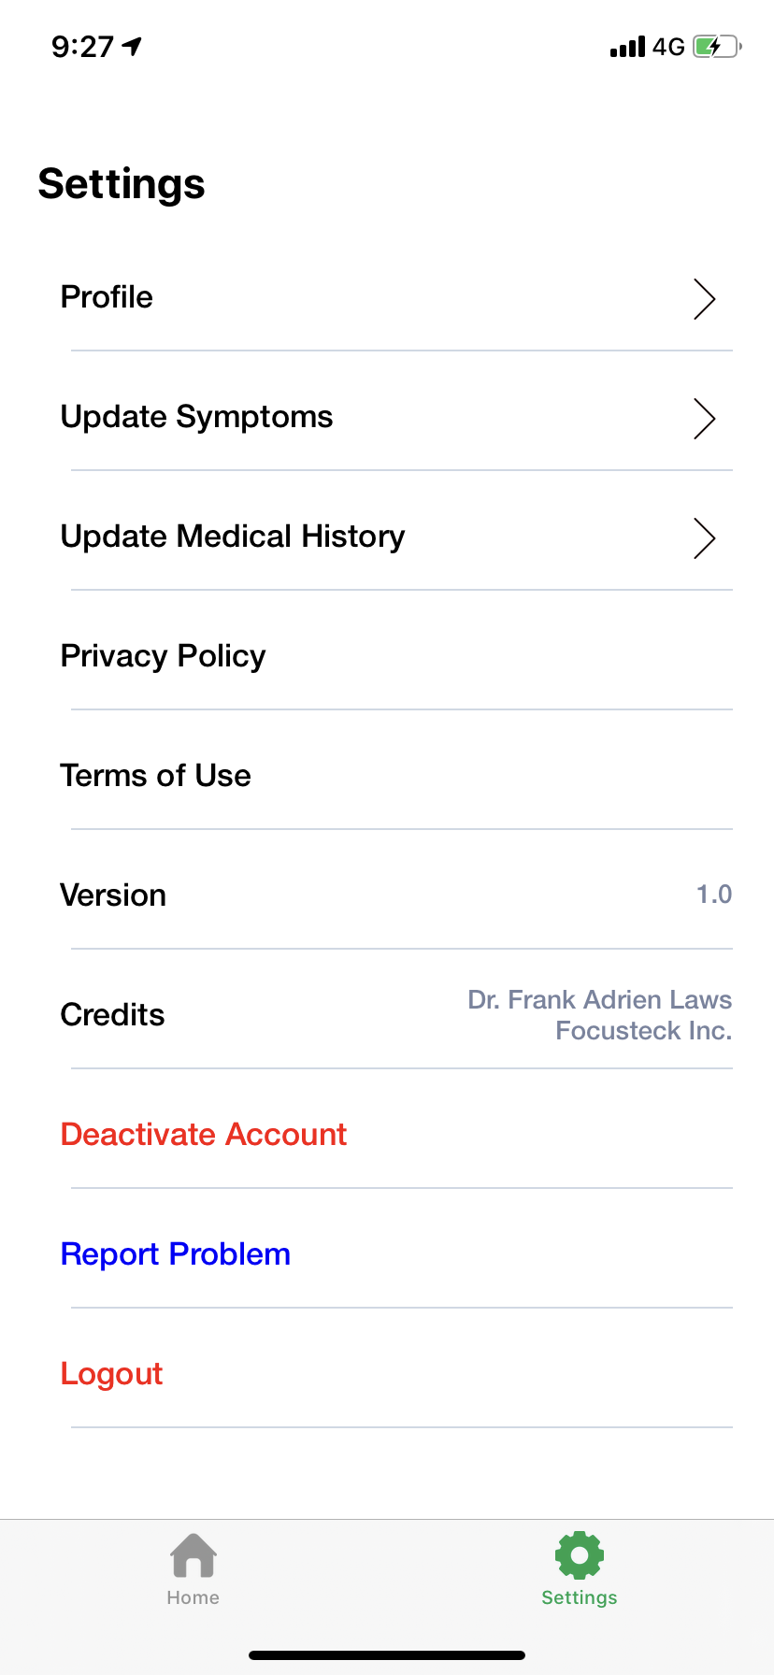774x1675 pixels.
Task: Tap the Home house icon
Action: coord(193,1555)
